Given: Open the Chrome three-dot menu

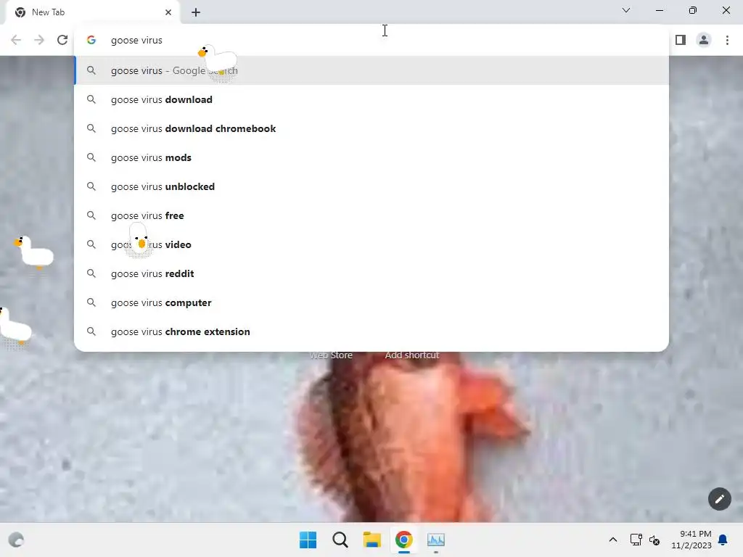Looking at the screenshot, I should tap(727, 40).
